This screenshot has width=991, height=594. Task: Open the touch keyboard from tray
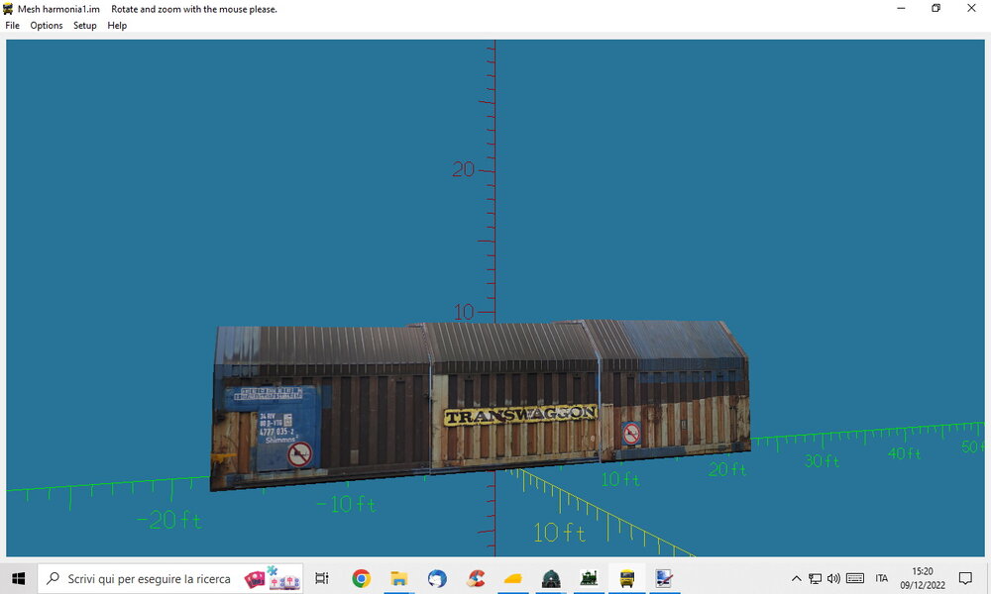pos(855,578)
